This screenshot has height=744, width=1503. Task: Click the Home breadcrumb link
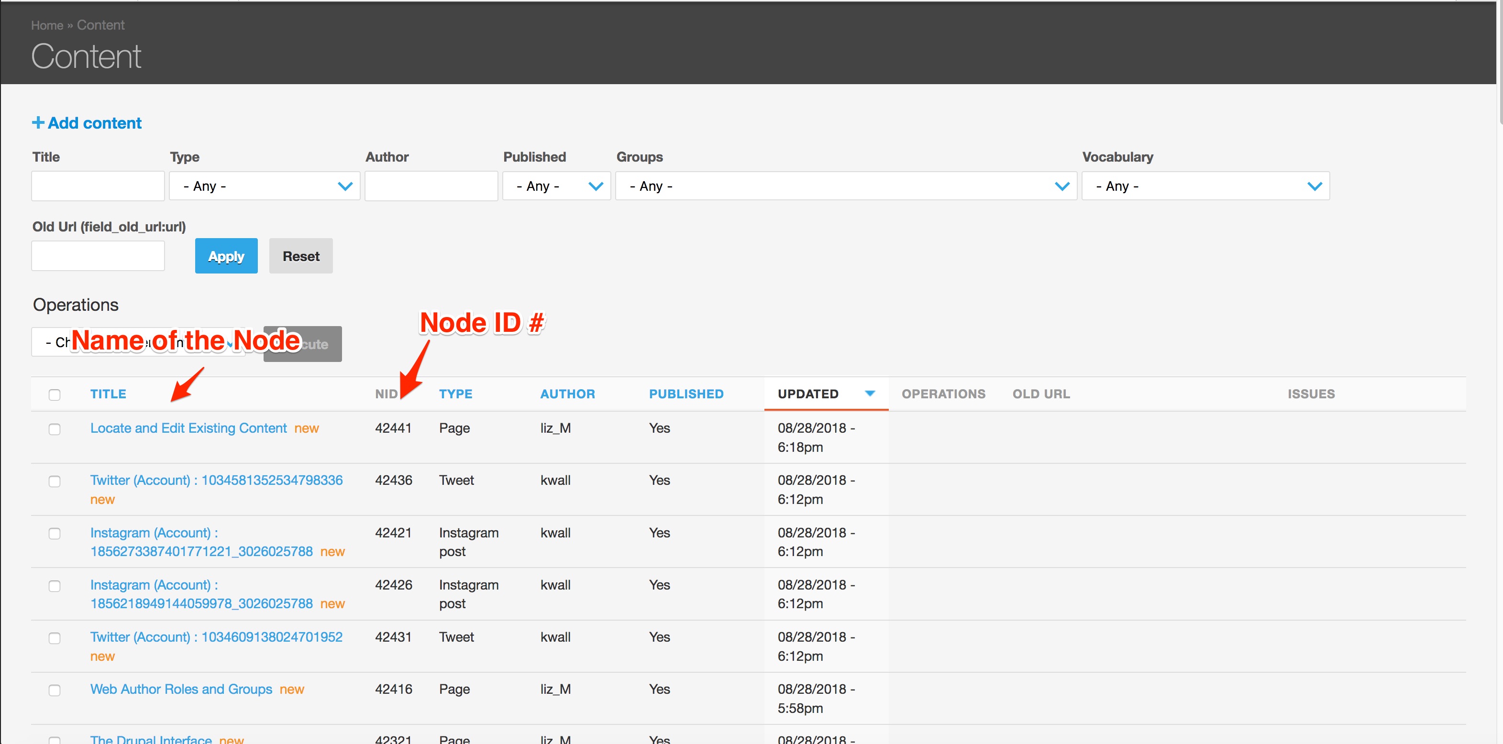coord(47,25)
